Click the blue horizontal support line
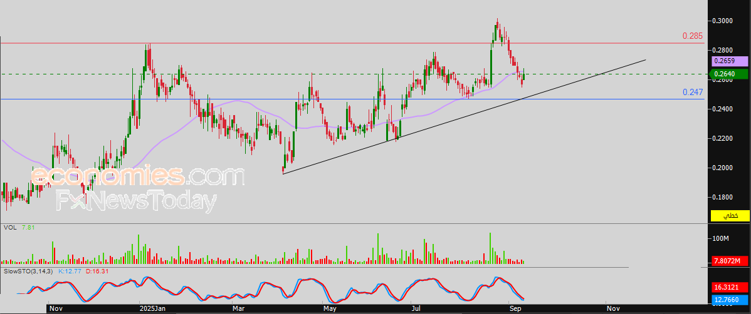Viewport: 751px width, 314px height. (x=352, y=99)
